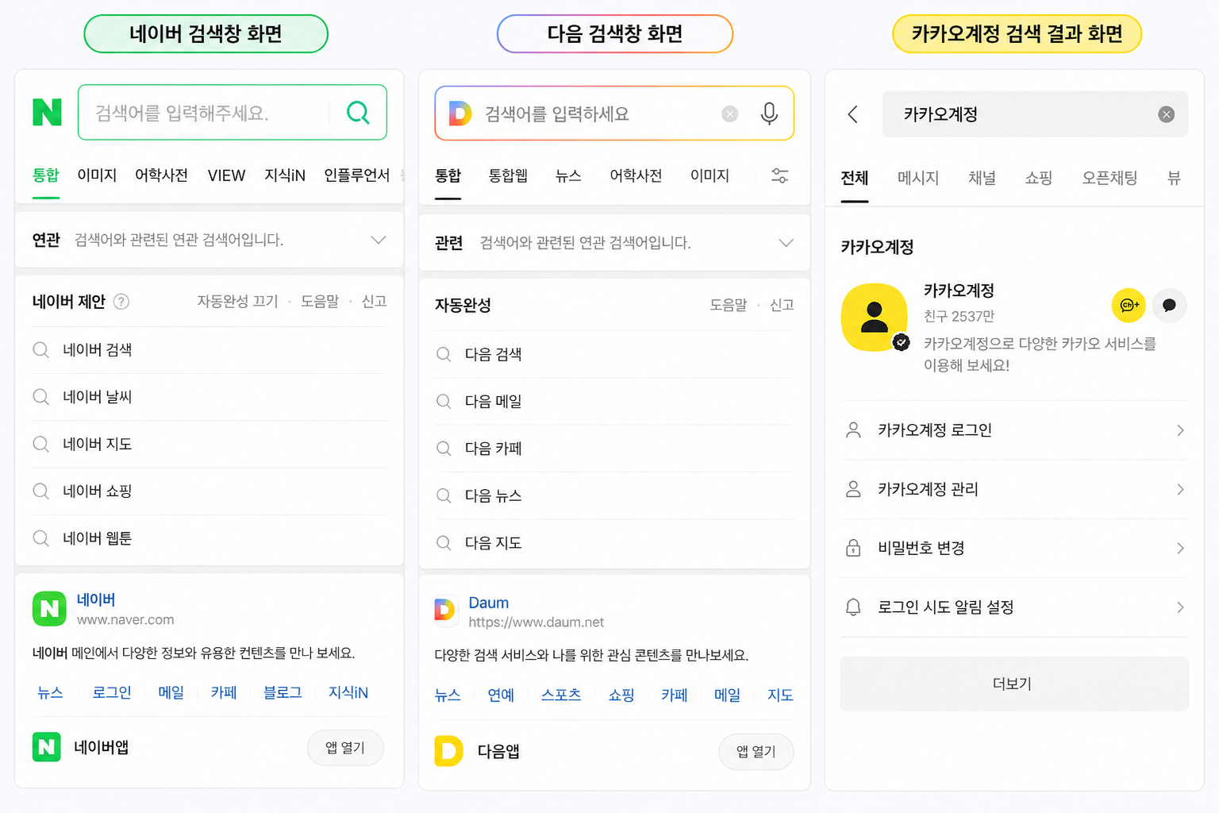Click the green Naver N logo

pyautogui.click(x=47, y=112)
